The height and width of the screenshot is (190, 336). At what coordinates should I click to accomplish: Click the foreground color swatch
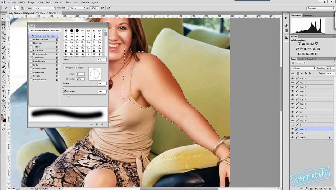click(x=3, y=118)
